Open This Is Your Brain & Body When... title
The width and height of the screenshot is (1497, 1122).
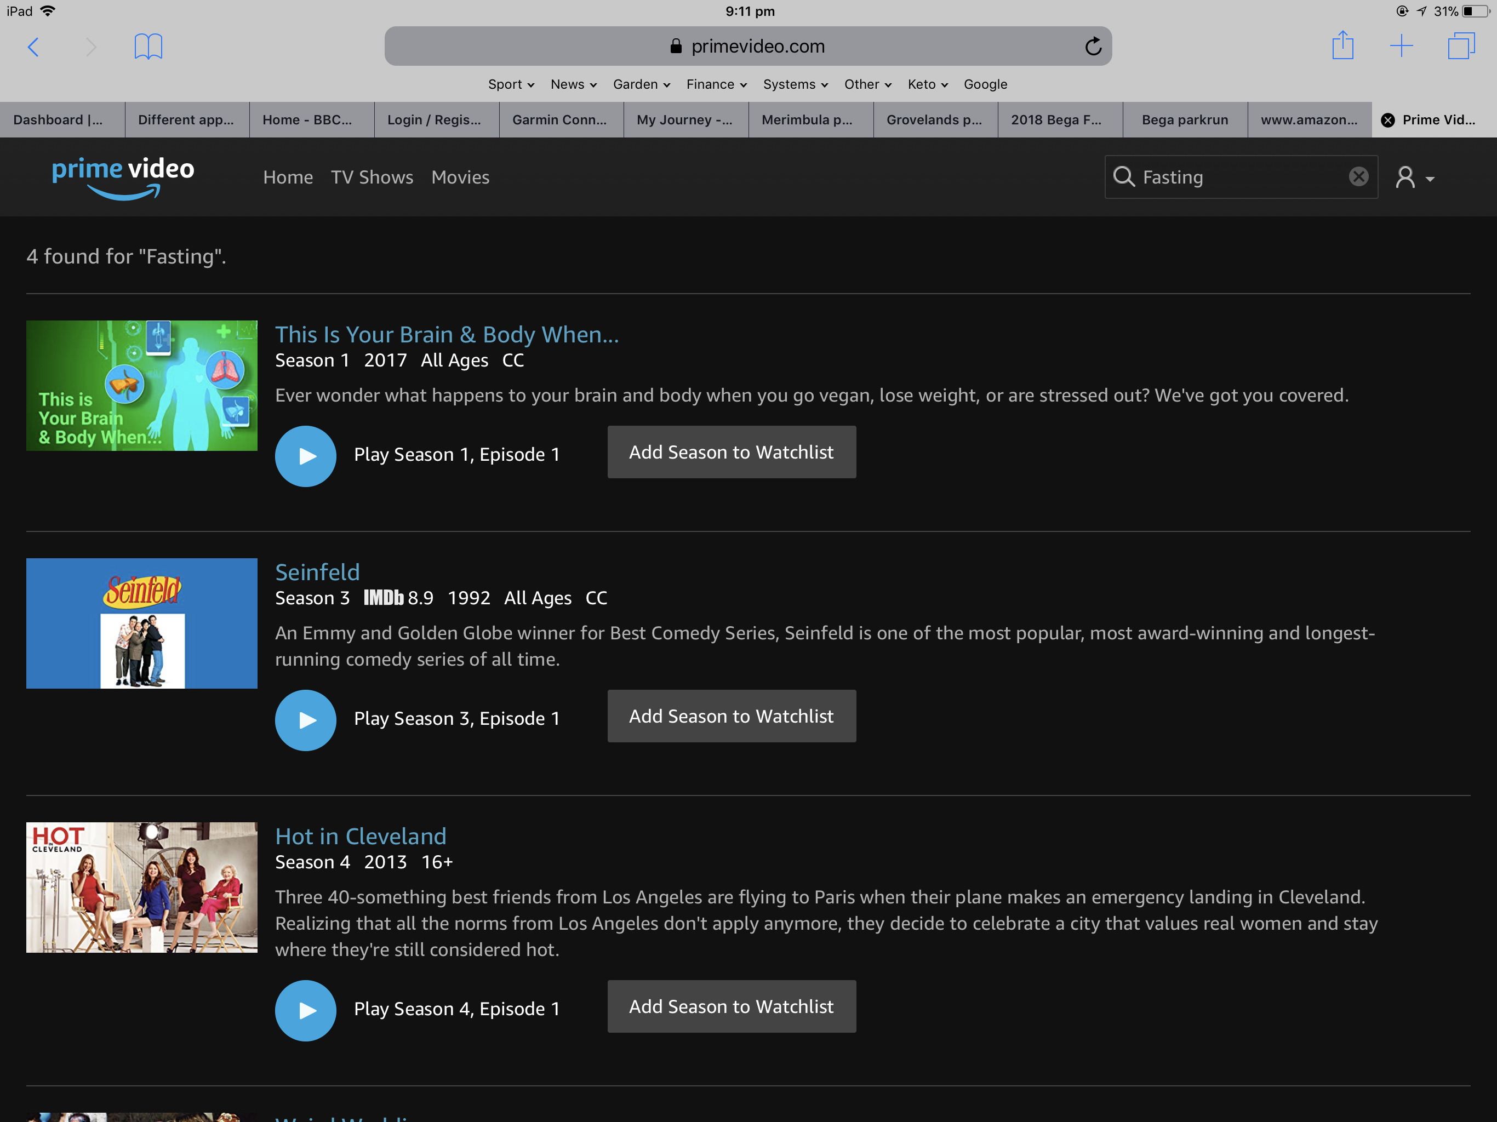[447, 334]
